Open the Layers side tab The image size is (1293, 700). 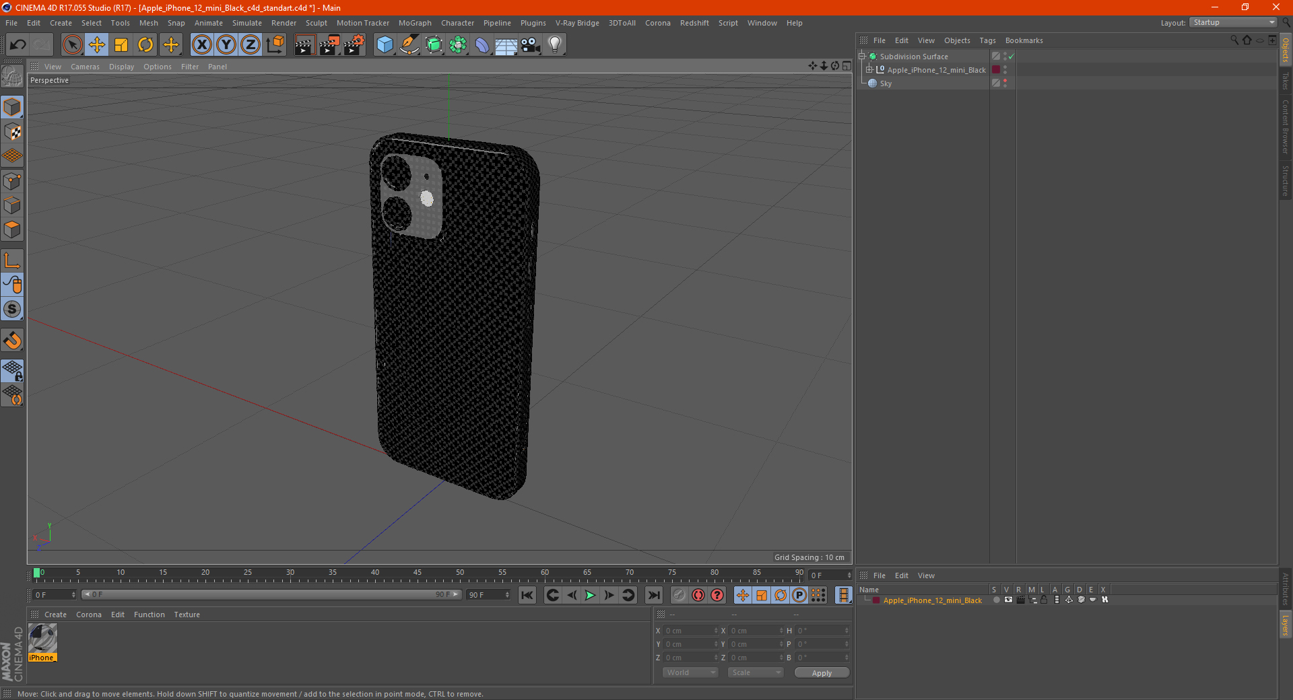(1285, 625)
